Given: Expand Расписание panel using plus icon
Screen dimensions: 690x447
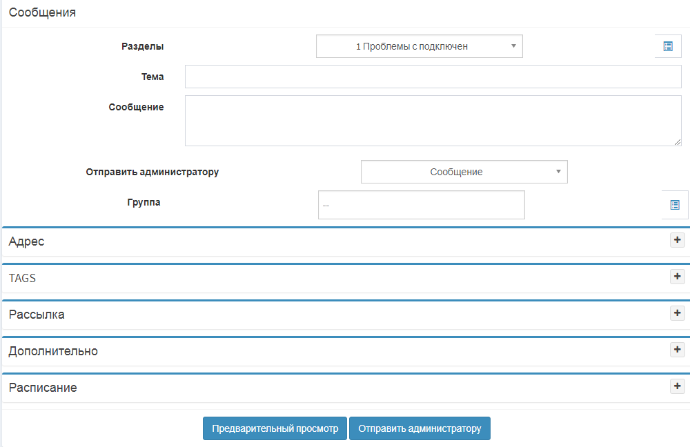Looking at the screenshot, I should [678, 386].
